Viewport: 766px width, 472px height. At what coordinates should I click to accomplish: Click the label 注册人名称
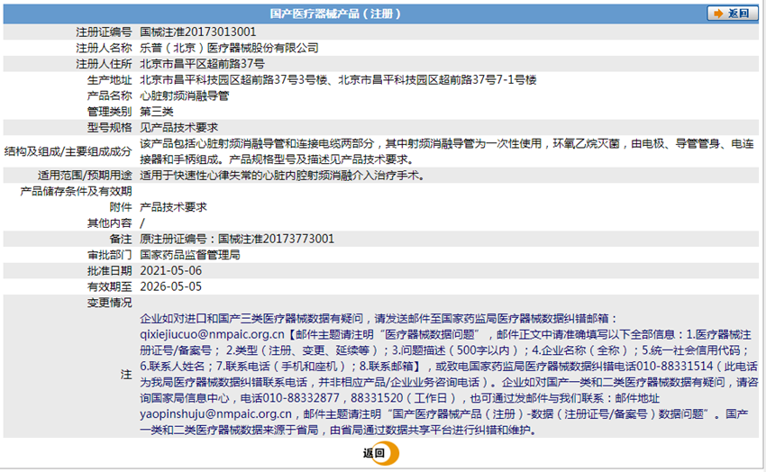point(104,48)
